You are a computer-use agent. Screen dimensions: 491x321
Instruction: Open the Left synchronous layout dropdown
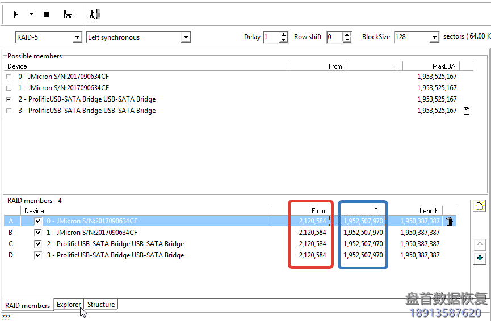tap(186, 37)
